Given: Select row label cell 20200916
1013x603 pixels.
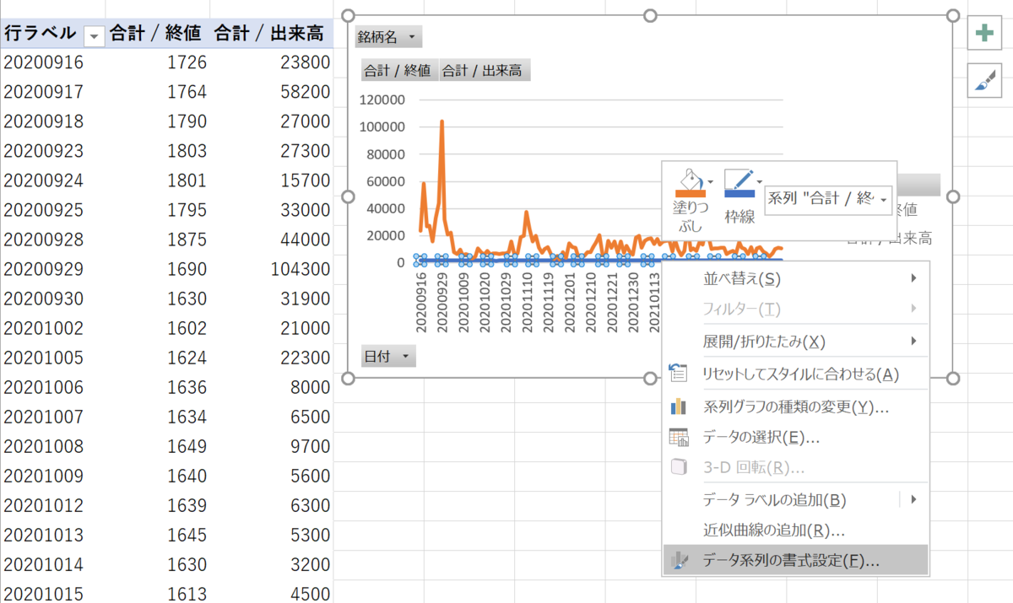Looking at the screenshot, I should coord(44,62).
